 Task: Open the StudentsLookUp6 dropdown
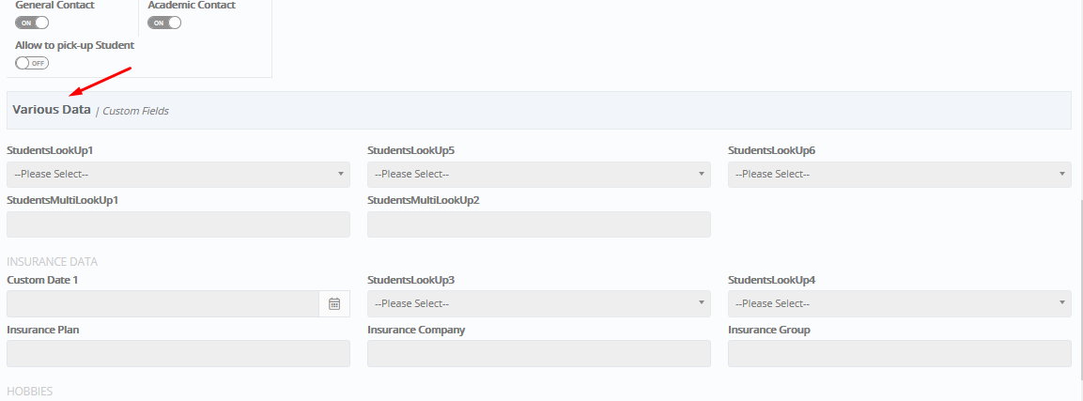pyautogui.click(x=899, y=175)
